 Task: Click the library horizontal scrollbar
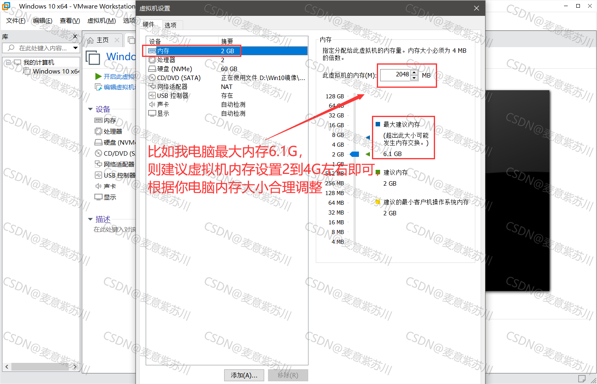click(41, 367)
